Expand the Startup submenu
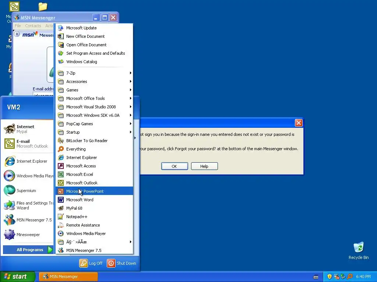 coord(94,132)
